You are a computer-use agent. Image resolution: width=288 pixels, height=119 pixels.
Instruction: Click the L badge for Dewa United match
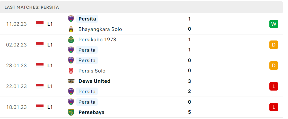[x=274, y=86]
